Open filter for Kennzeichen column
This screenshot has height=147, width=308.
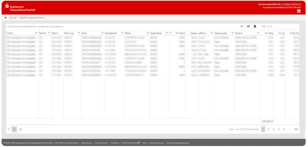(122, 33)
